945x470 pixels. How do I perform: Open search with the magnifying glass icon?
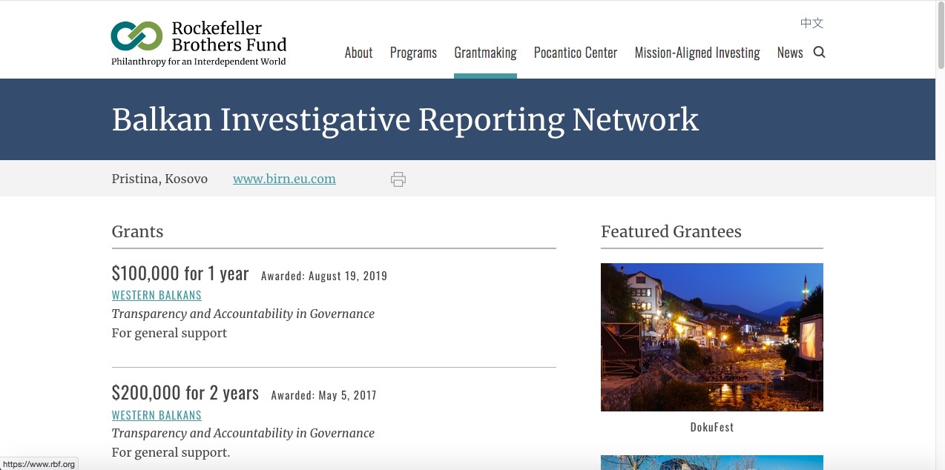819,52
